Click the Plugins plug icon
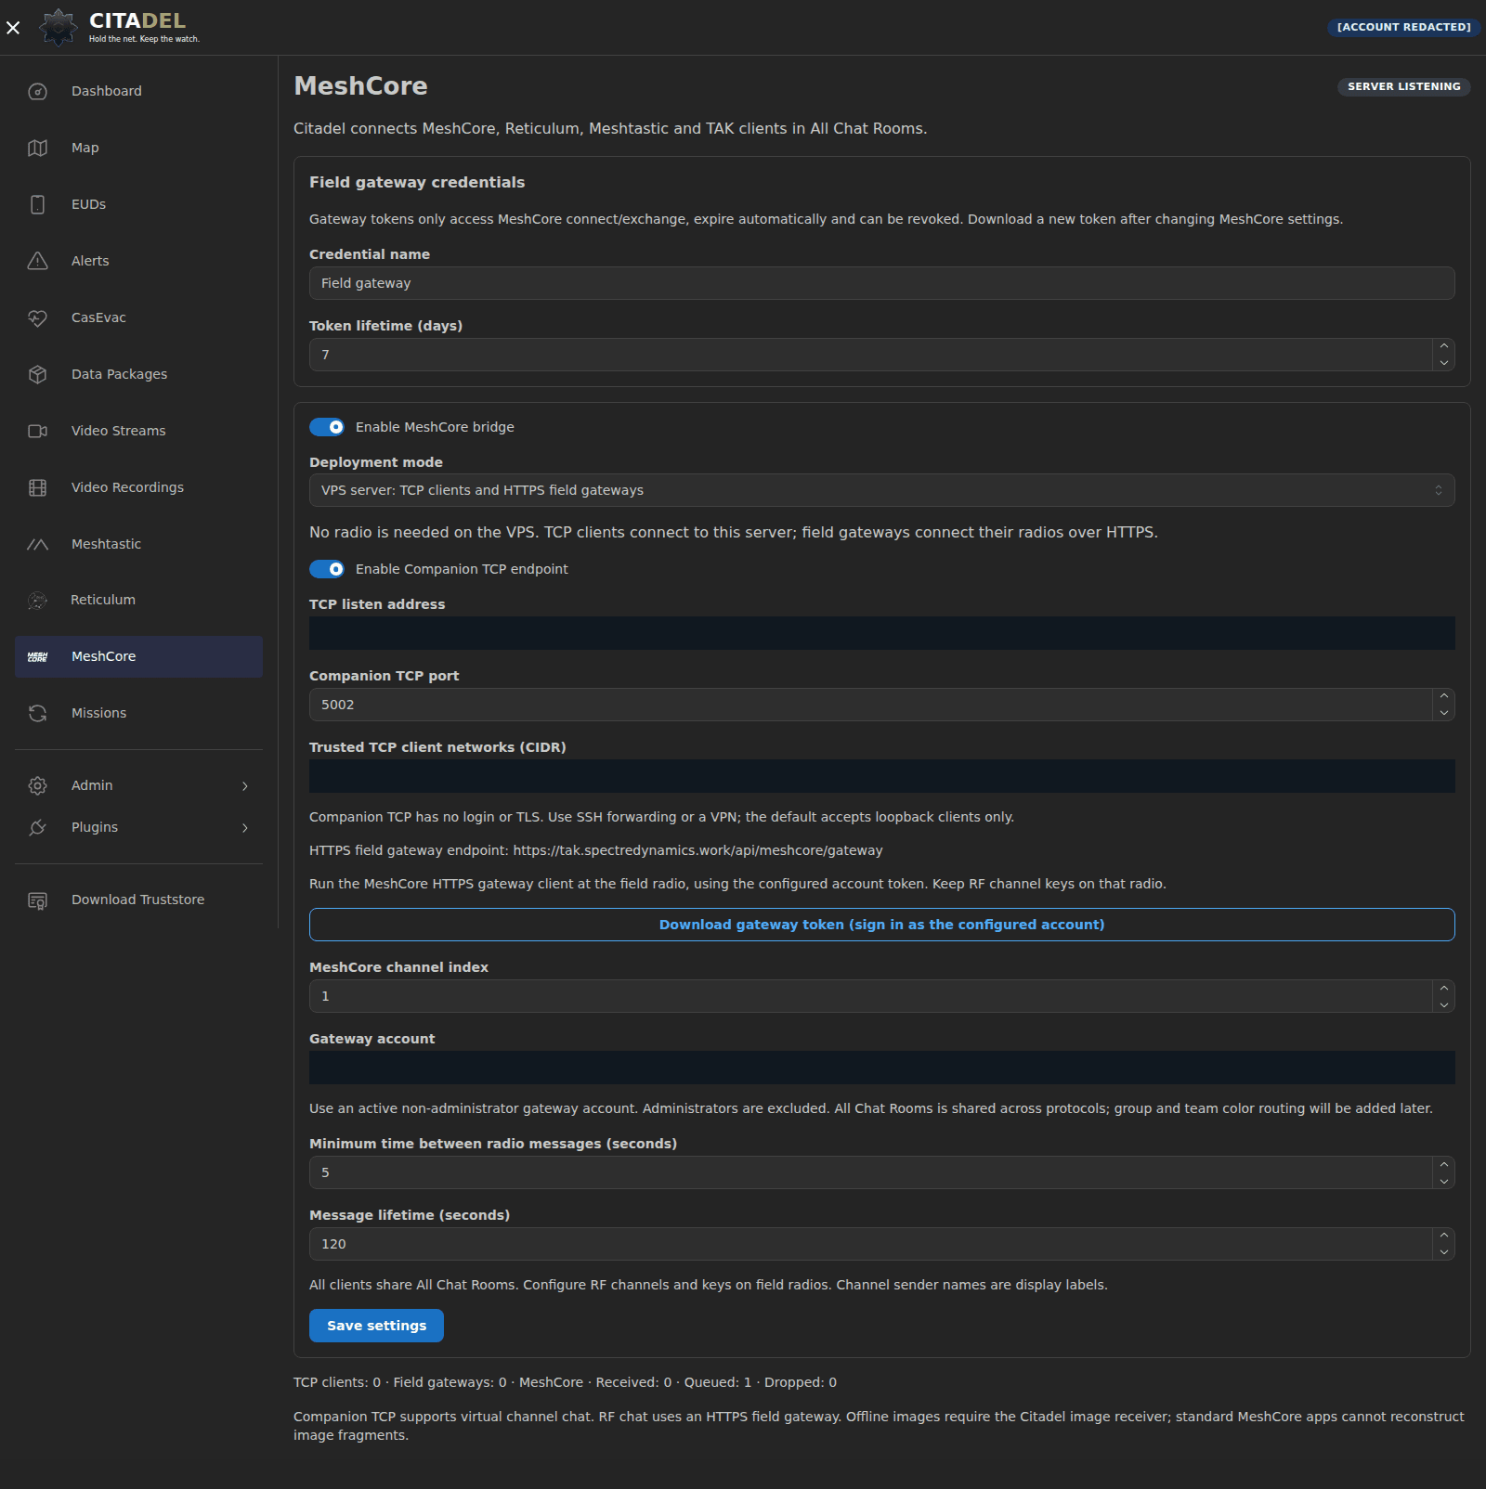 click(37, 827)
